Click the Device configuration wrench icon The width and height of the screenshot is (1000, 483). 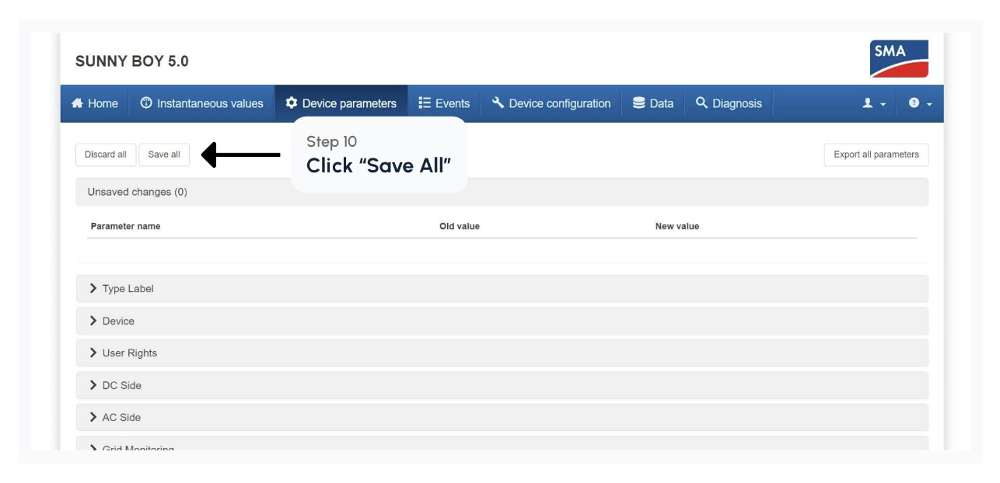click(498, 103)
